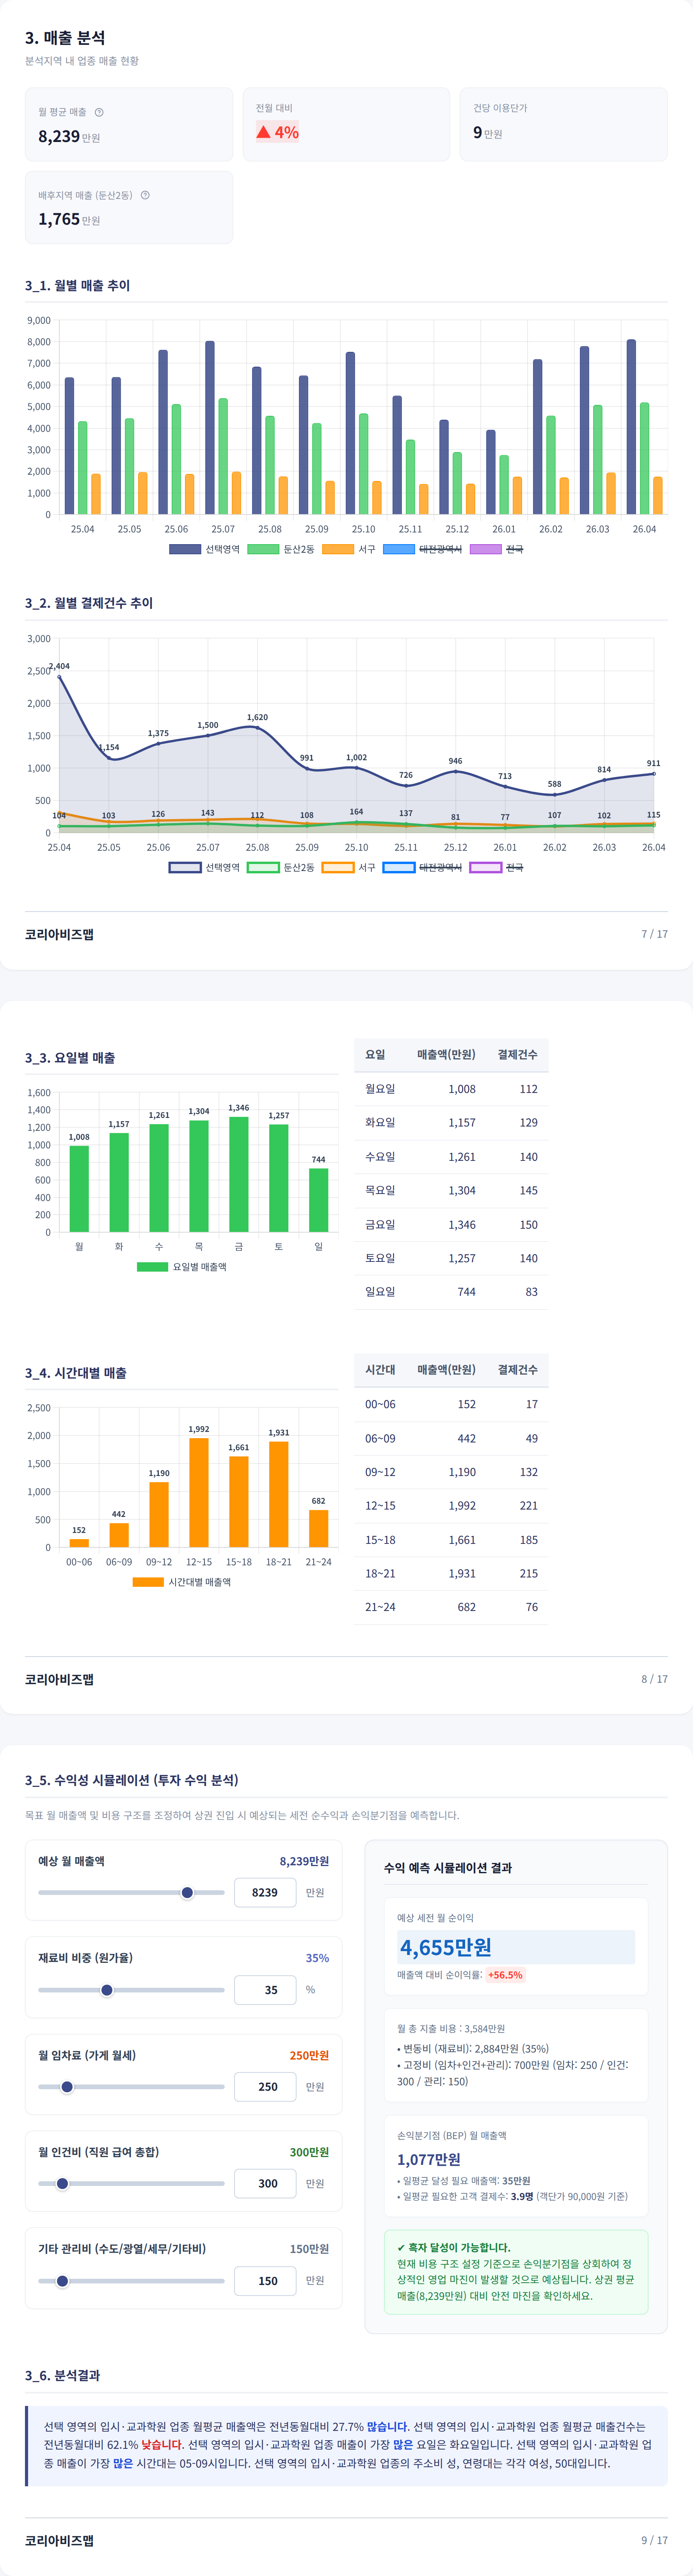Click the 3_4. 시간대별 매출 heading
Image resolution: width=693 pixels, height=2576 pixels.
click(x=76, y=1373)
